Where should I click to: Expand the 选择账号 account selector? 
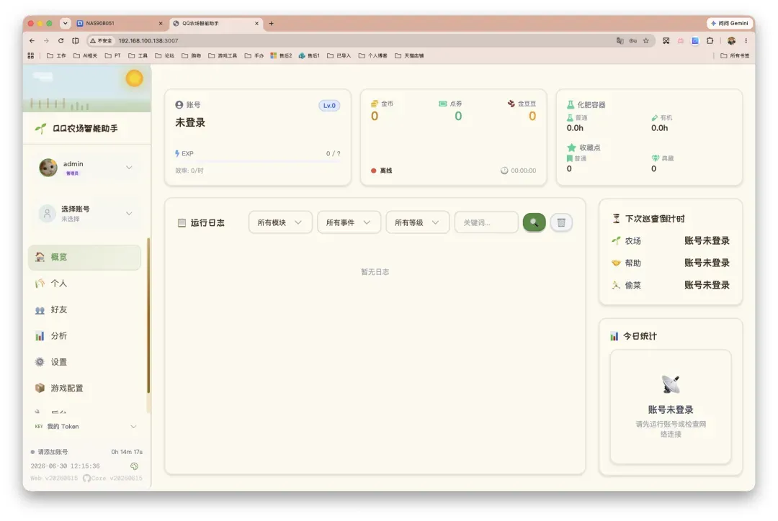(86, 213)
